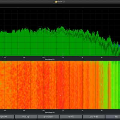Click the Frequency (Hz) label under RTA plot

pyautogui.click(x=50, y=59)
